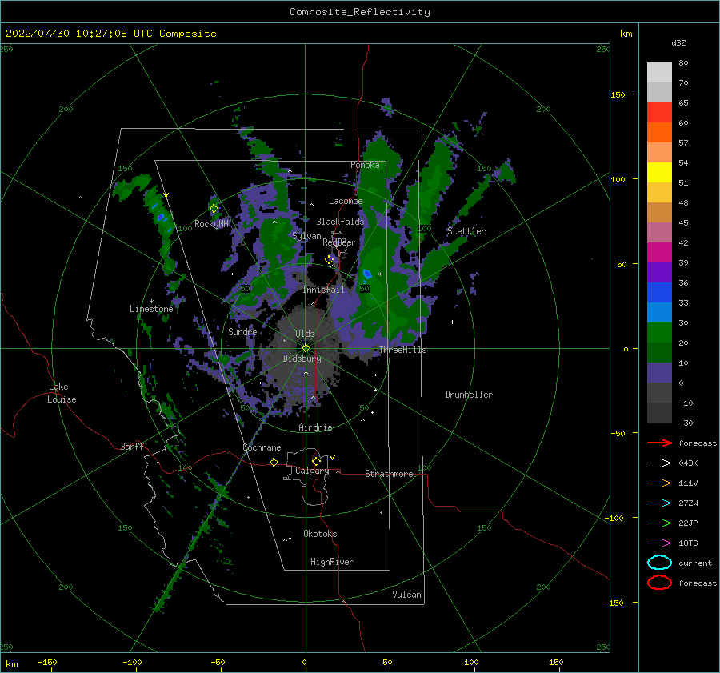This screenshot has height=673, width=720.
Task: Click the dBZ legend heading
Action: coord(678,42)
